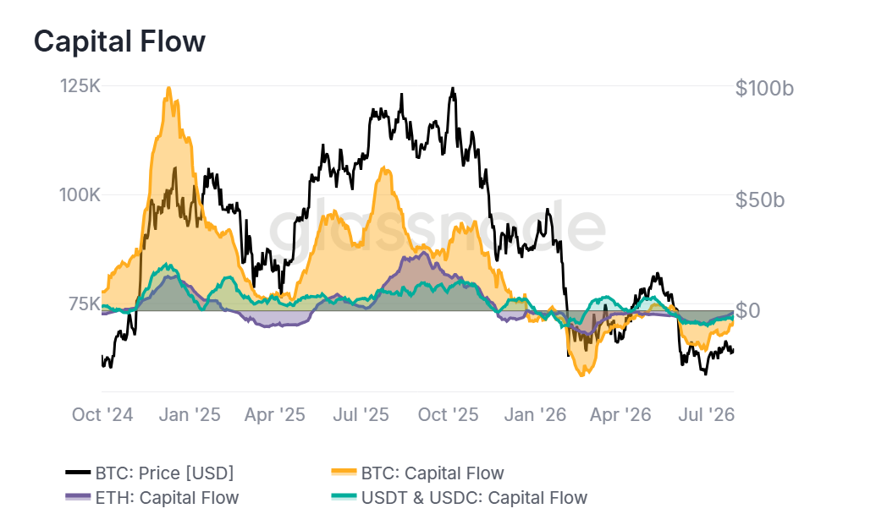This screenshot has width=876, height=525.
Task: Select the Jul '25 x-axis label
Action: 361,414
